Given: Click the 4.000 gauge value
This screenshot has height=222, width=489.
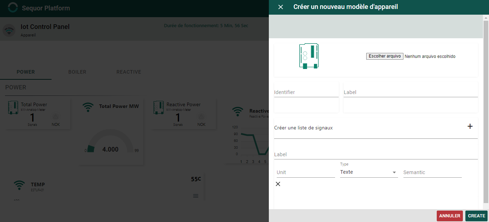Looking at the screenshot, I should point(110,149).
